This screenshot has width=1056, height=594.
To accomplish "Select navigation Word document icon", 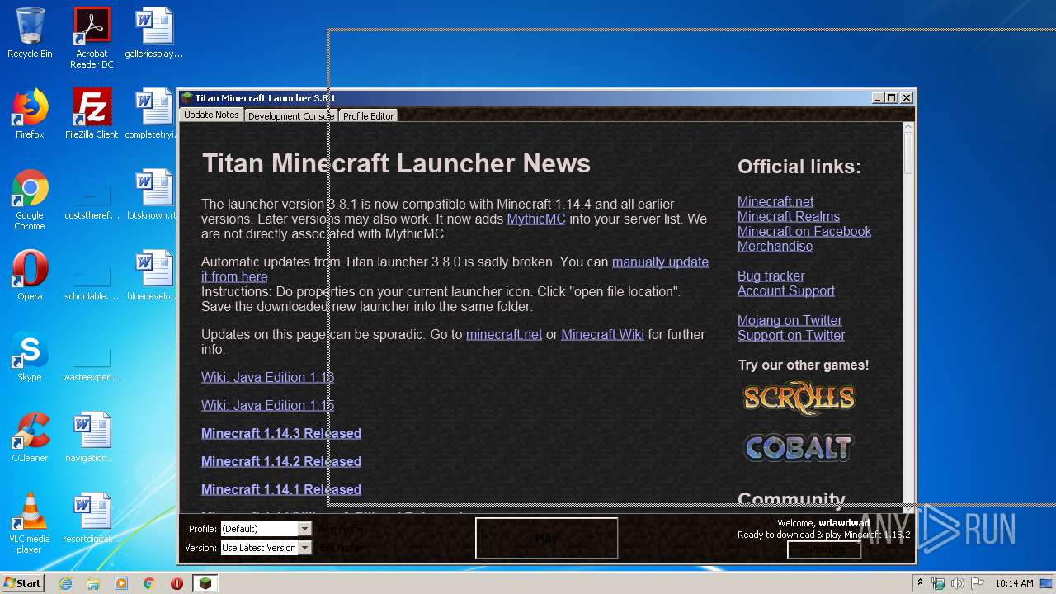I will 92,437.
